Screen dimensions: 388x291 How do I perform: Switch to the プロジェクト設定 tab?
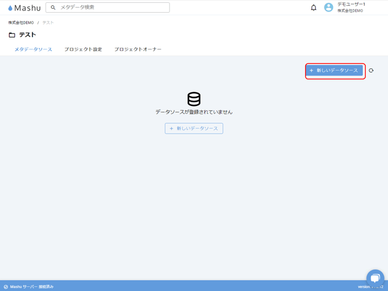coord(83,49)
